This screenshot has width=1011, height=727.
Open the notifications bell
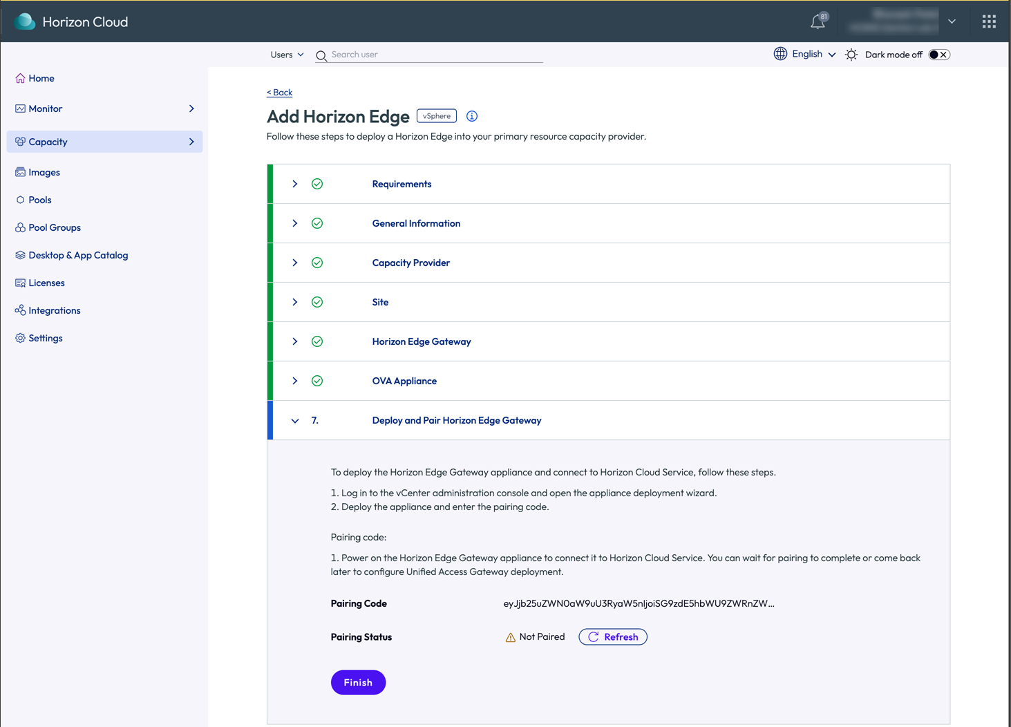(x=818, y=21)
